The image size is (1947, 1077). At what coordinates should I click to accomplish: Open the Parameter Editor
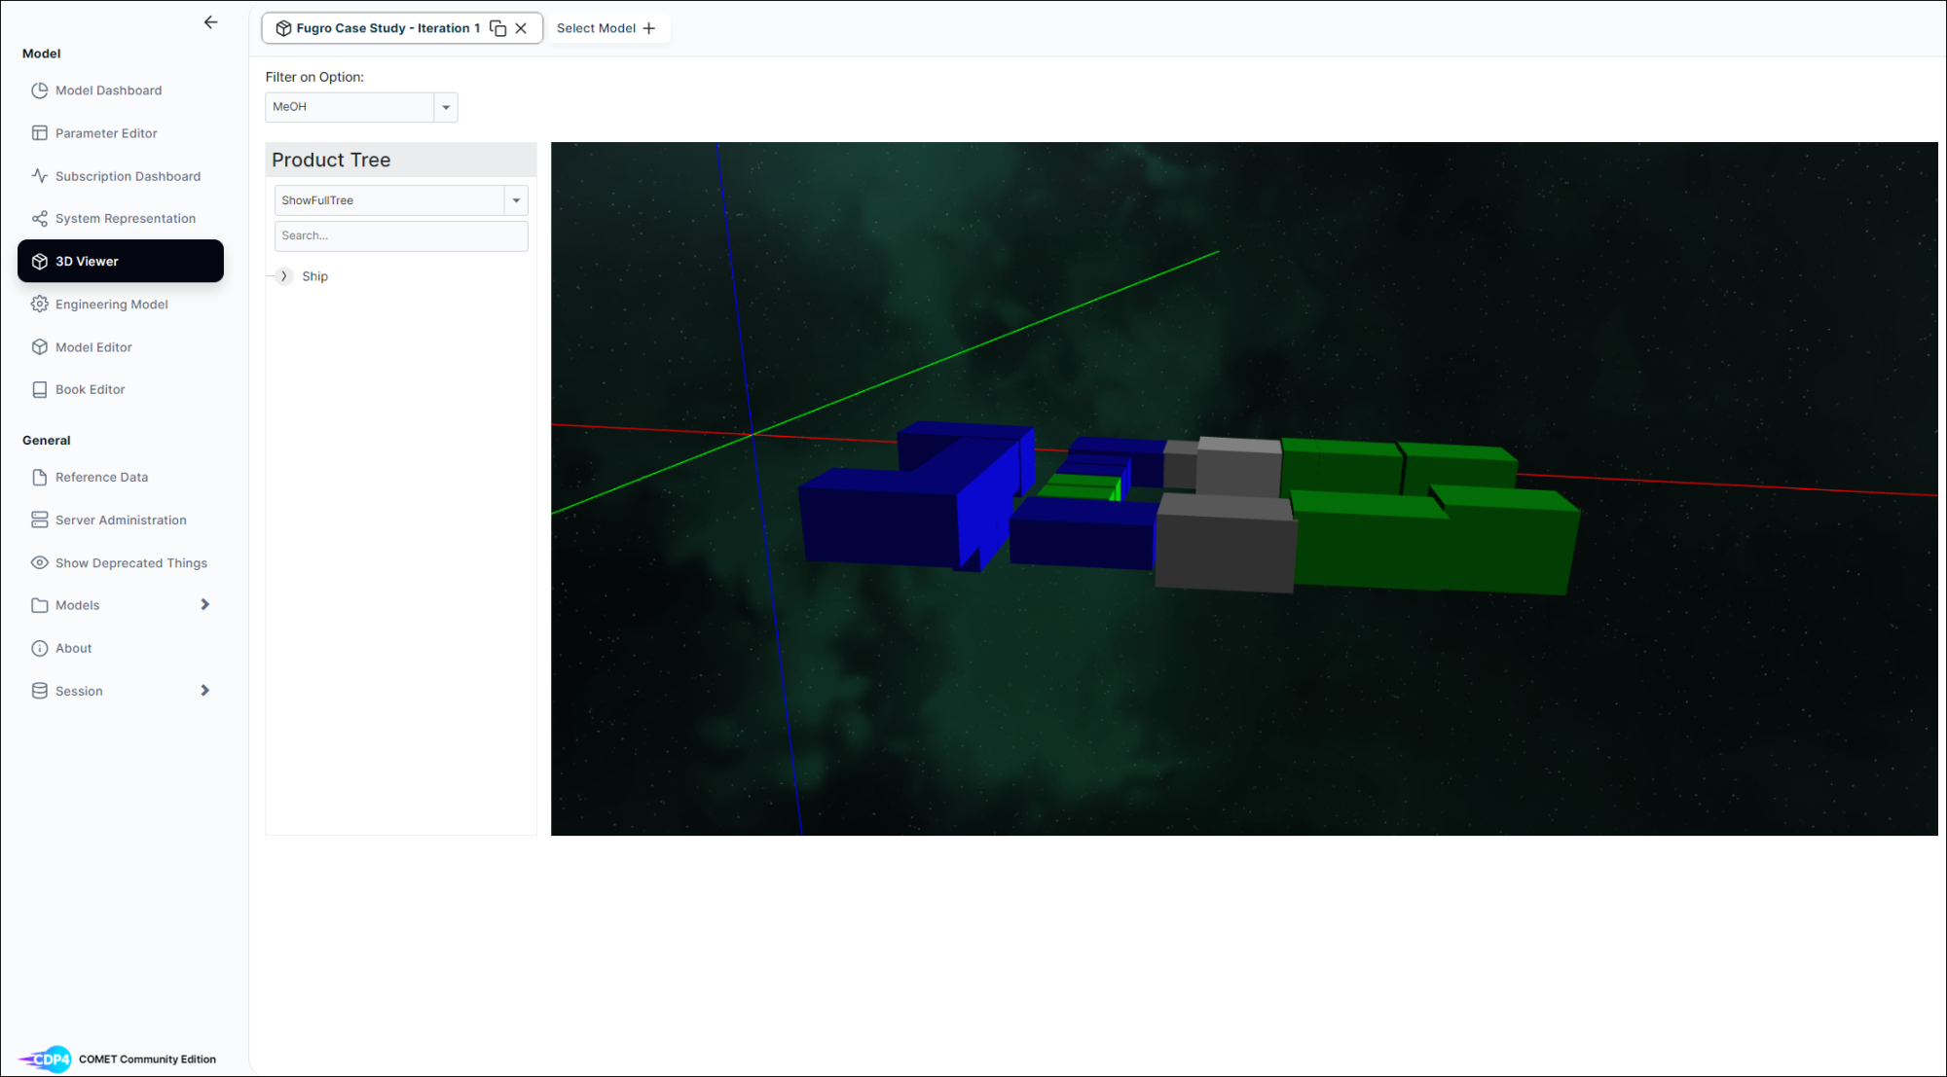click(x=106, y=133)
